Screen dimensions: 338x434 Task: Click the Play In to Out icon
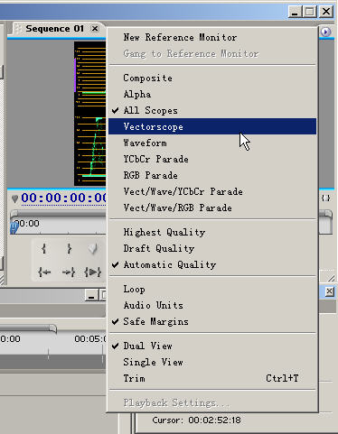92,272
